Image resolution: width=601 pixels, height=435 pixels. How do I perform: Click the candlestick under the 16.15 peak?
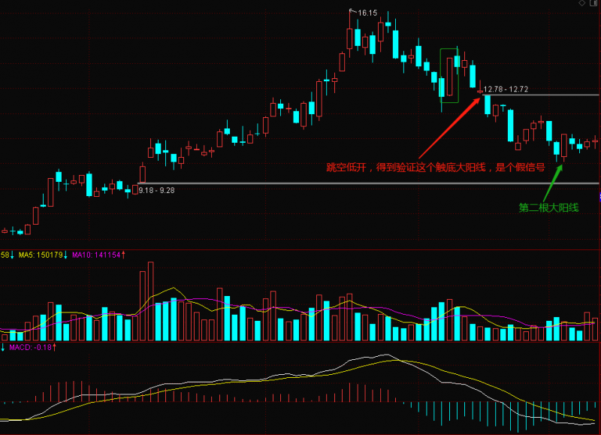[x=349, y=35]
